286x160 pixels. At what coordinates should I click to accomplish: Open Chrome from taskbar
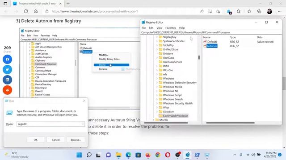[x=158, y=155]
